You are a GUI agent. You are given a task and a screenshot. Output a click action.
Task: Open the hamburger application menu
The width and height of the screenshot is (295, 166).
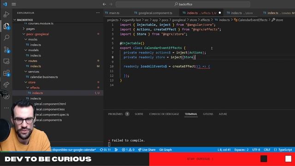(14, 4)
